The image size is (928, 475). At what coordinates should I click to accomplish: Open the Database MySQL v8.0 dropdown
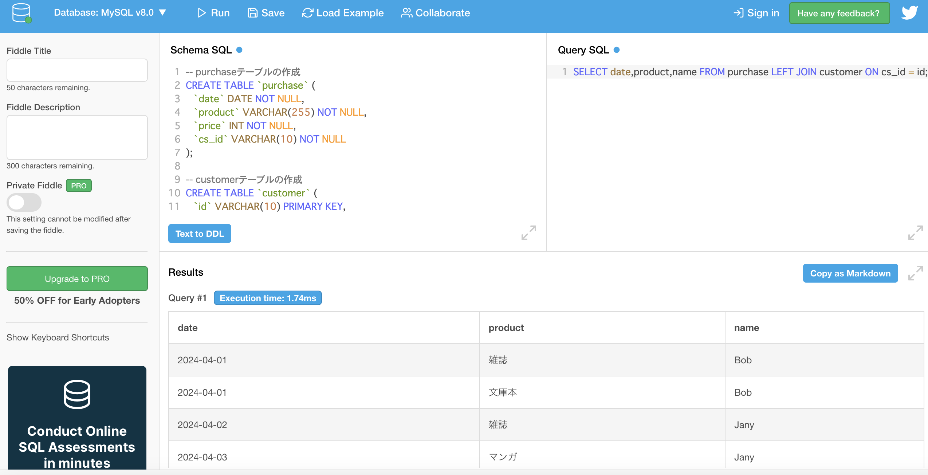tap(110, 13)
